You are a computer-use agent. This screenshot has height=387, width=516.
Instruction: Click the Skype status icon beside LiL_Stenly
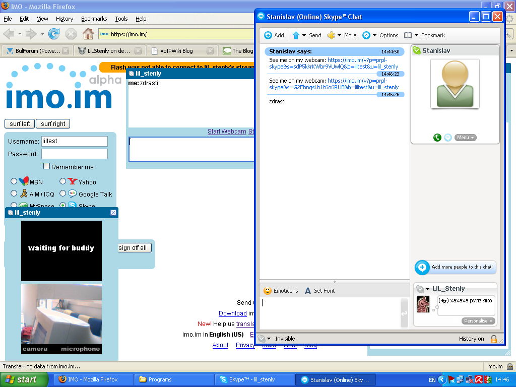[x=420, y=289]
